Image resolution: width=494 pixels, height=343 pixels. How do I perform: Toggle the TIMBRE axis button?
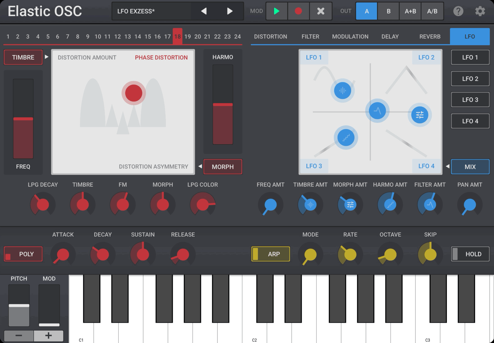23,57
